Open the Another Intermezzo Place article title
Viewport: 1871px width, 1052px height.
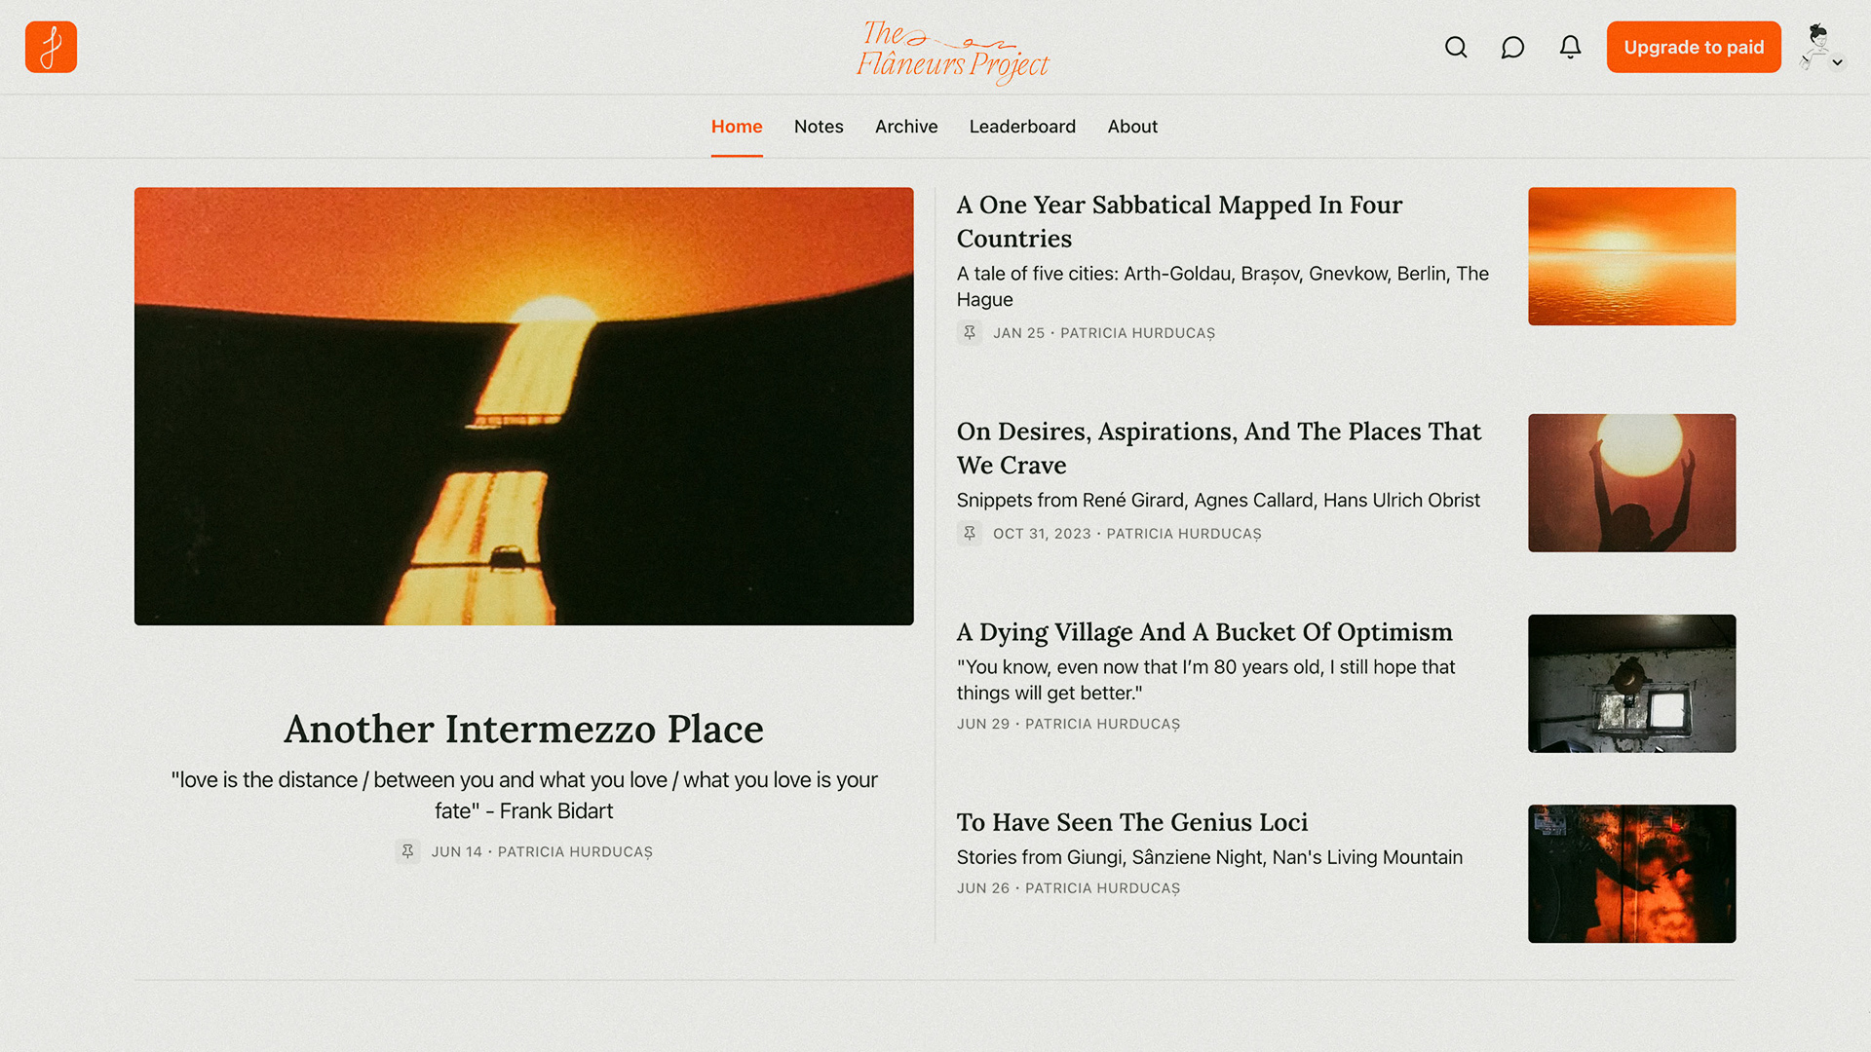coord(523,730)
